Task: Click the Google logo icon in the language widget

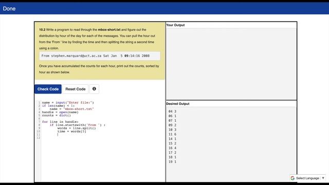Action: pos(293,178)
